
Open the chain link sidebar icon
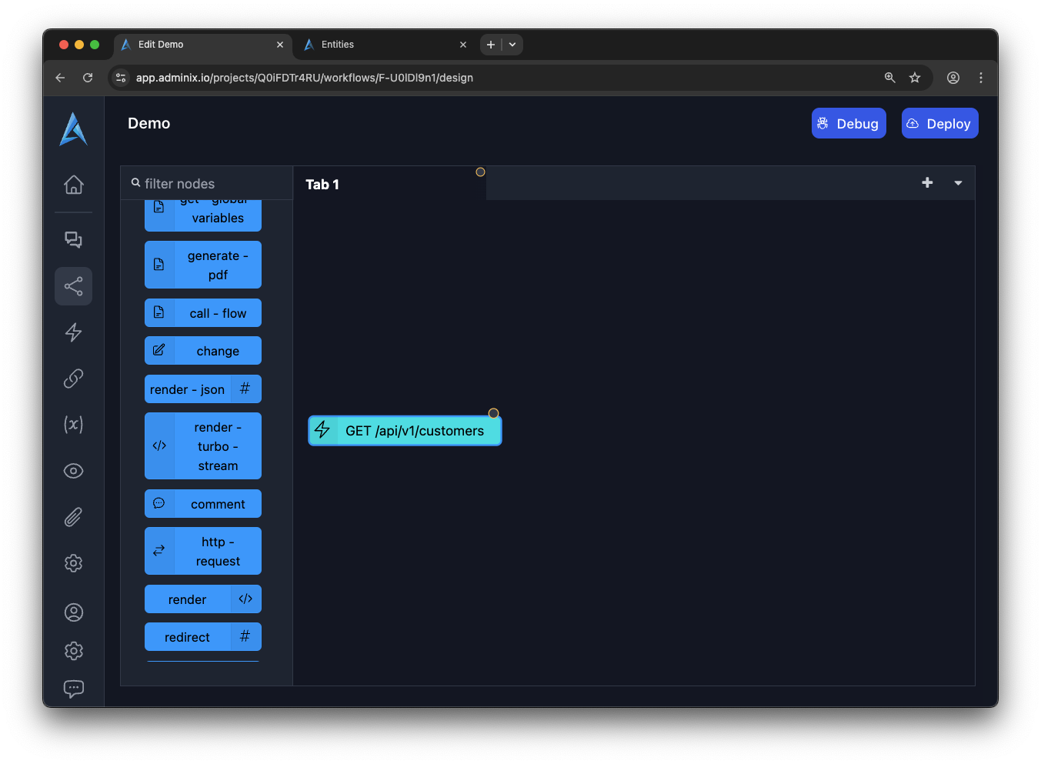[73, 379]
